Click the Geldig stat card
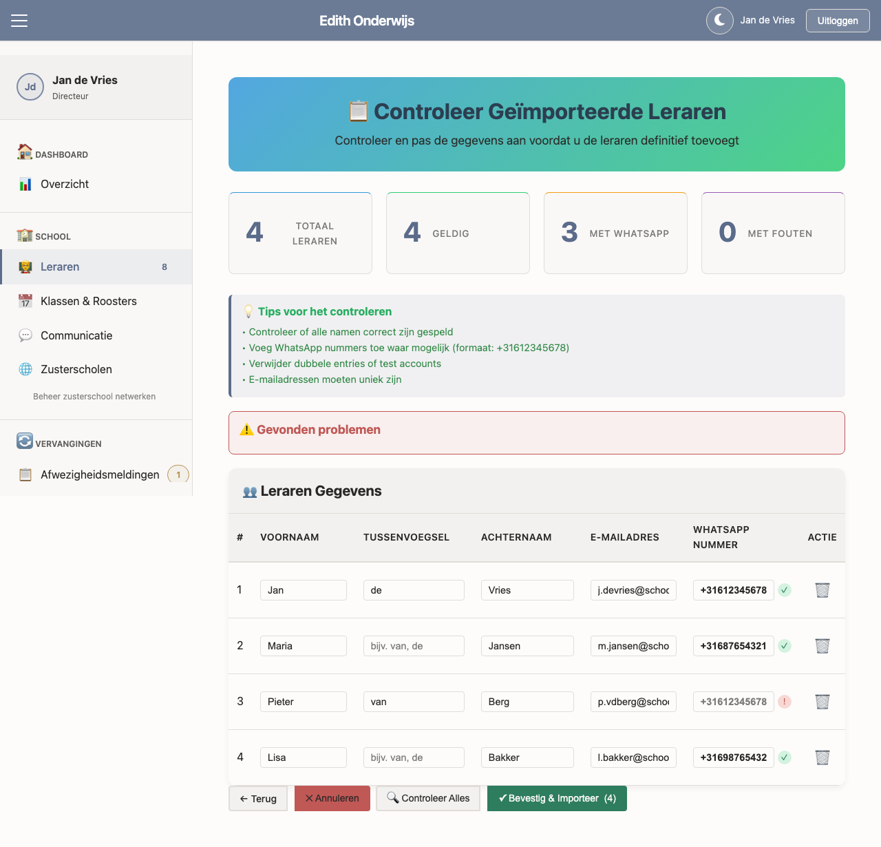 pyautogui.click(x=458, y=233)
